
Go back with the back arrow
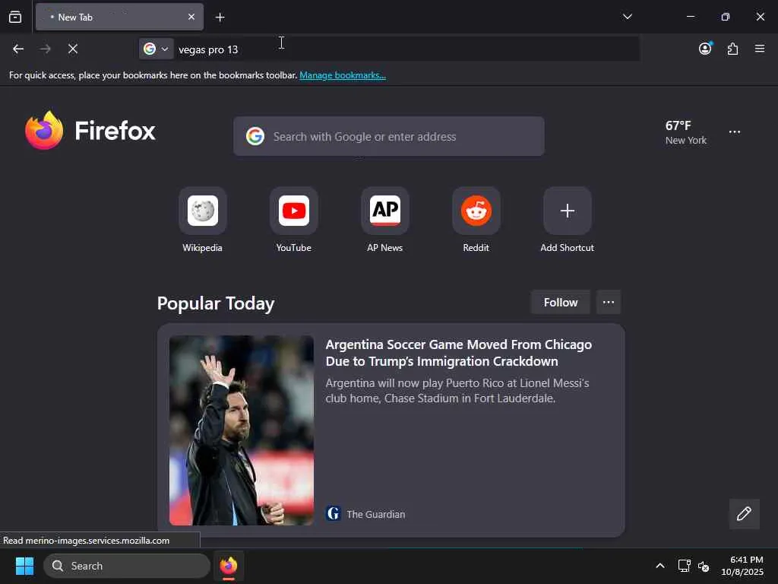coord(18,49)
